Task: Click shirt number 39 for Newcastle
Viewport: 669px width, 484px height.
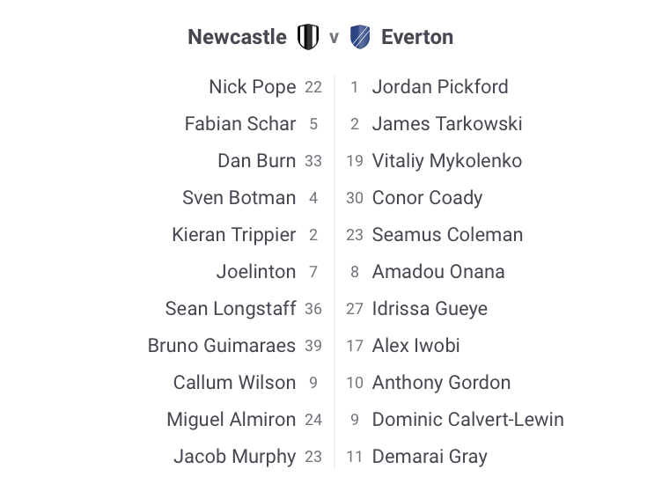Action: (x=313, y=346)
